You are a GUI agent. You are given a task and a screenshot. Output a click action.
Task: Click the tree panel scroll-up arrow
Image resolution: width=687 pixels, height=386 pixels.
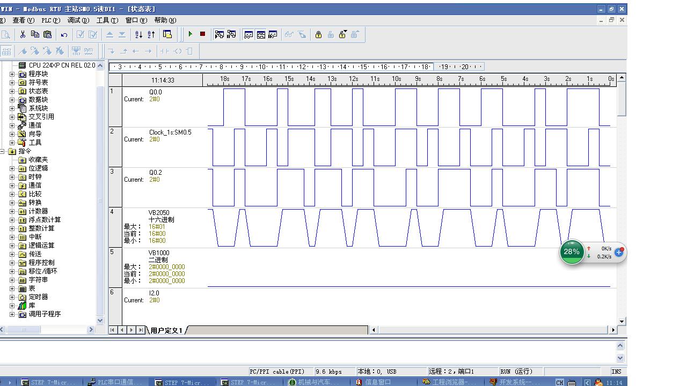click(x=100, y=65)
